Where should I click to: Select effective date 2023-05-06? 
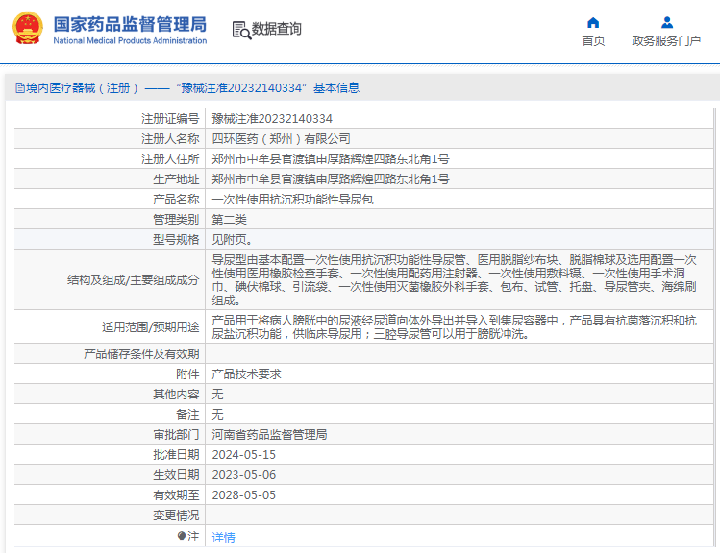(244, 475)
